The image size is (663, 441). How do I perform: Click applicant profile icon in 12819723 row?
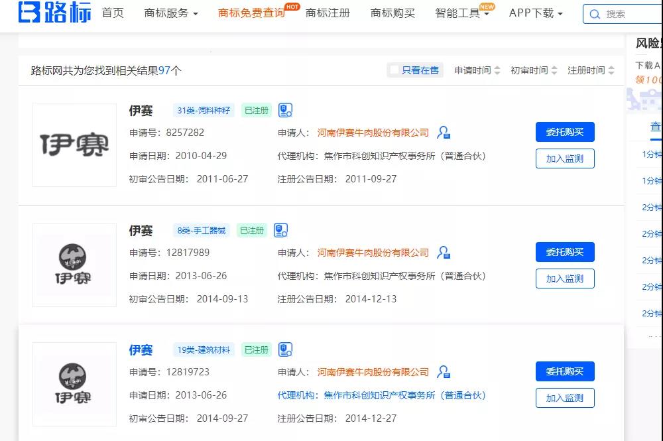(x=444, y=372)
